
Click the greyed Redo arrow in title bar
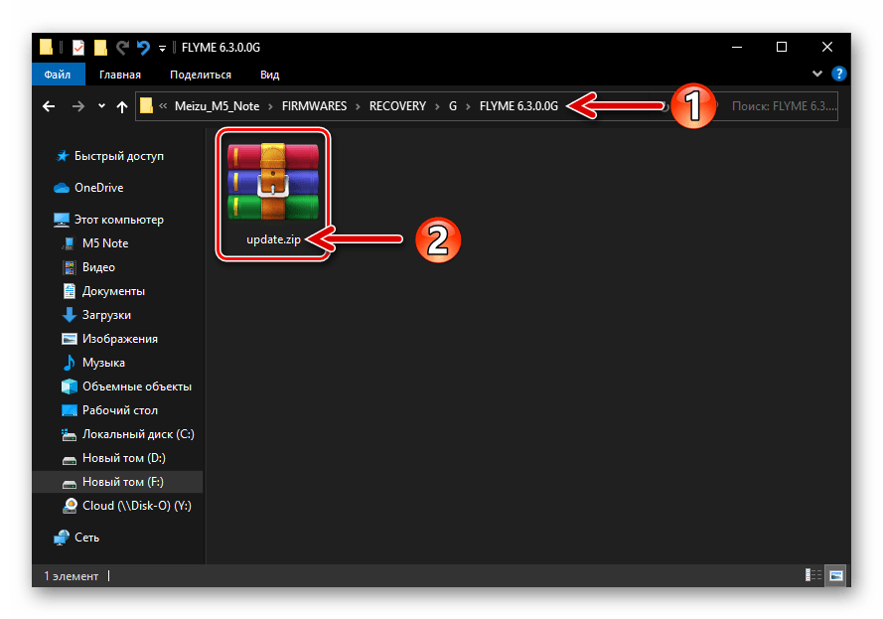(x=122, y=48)
